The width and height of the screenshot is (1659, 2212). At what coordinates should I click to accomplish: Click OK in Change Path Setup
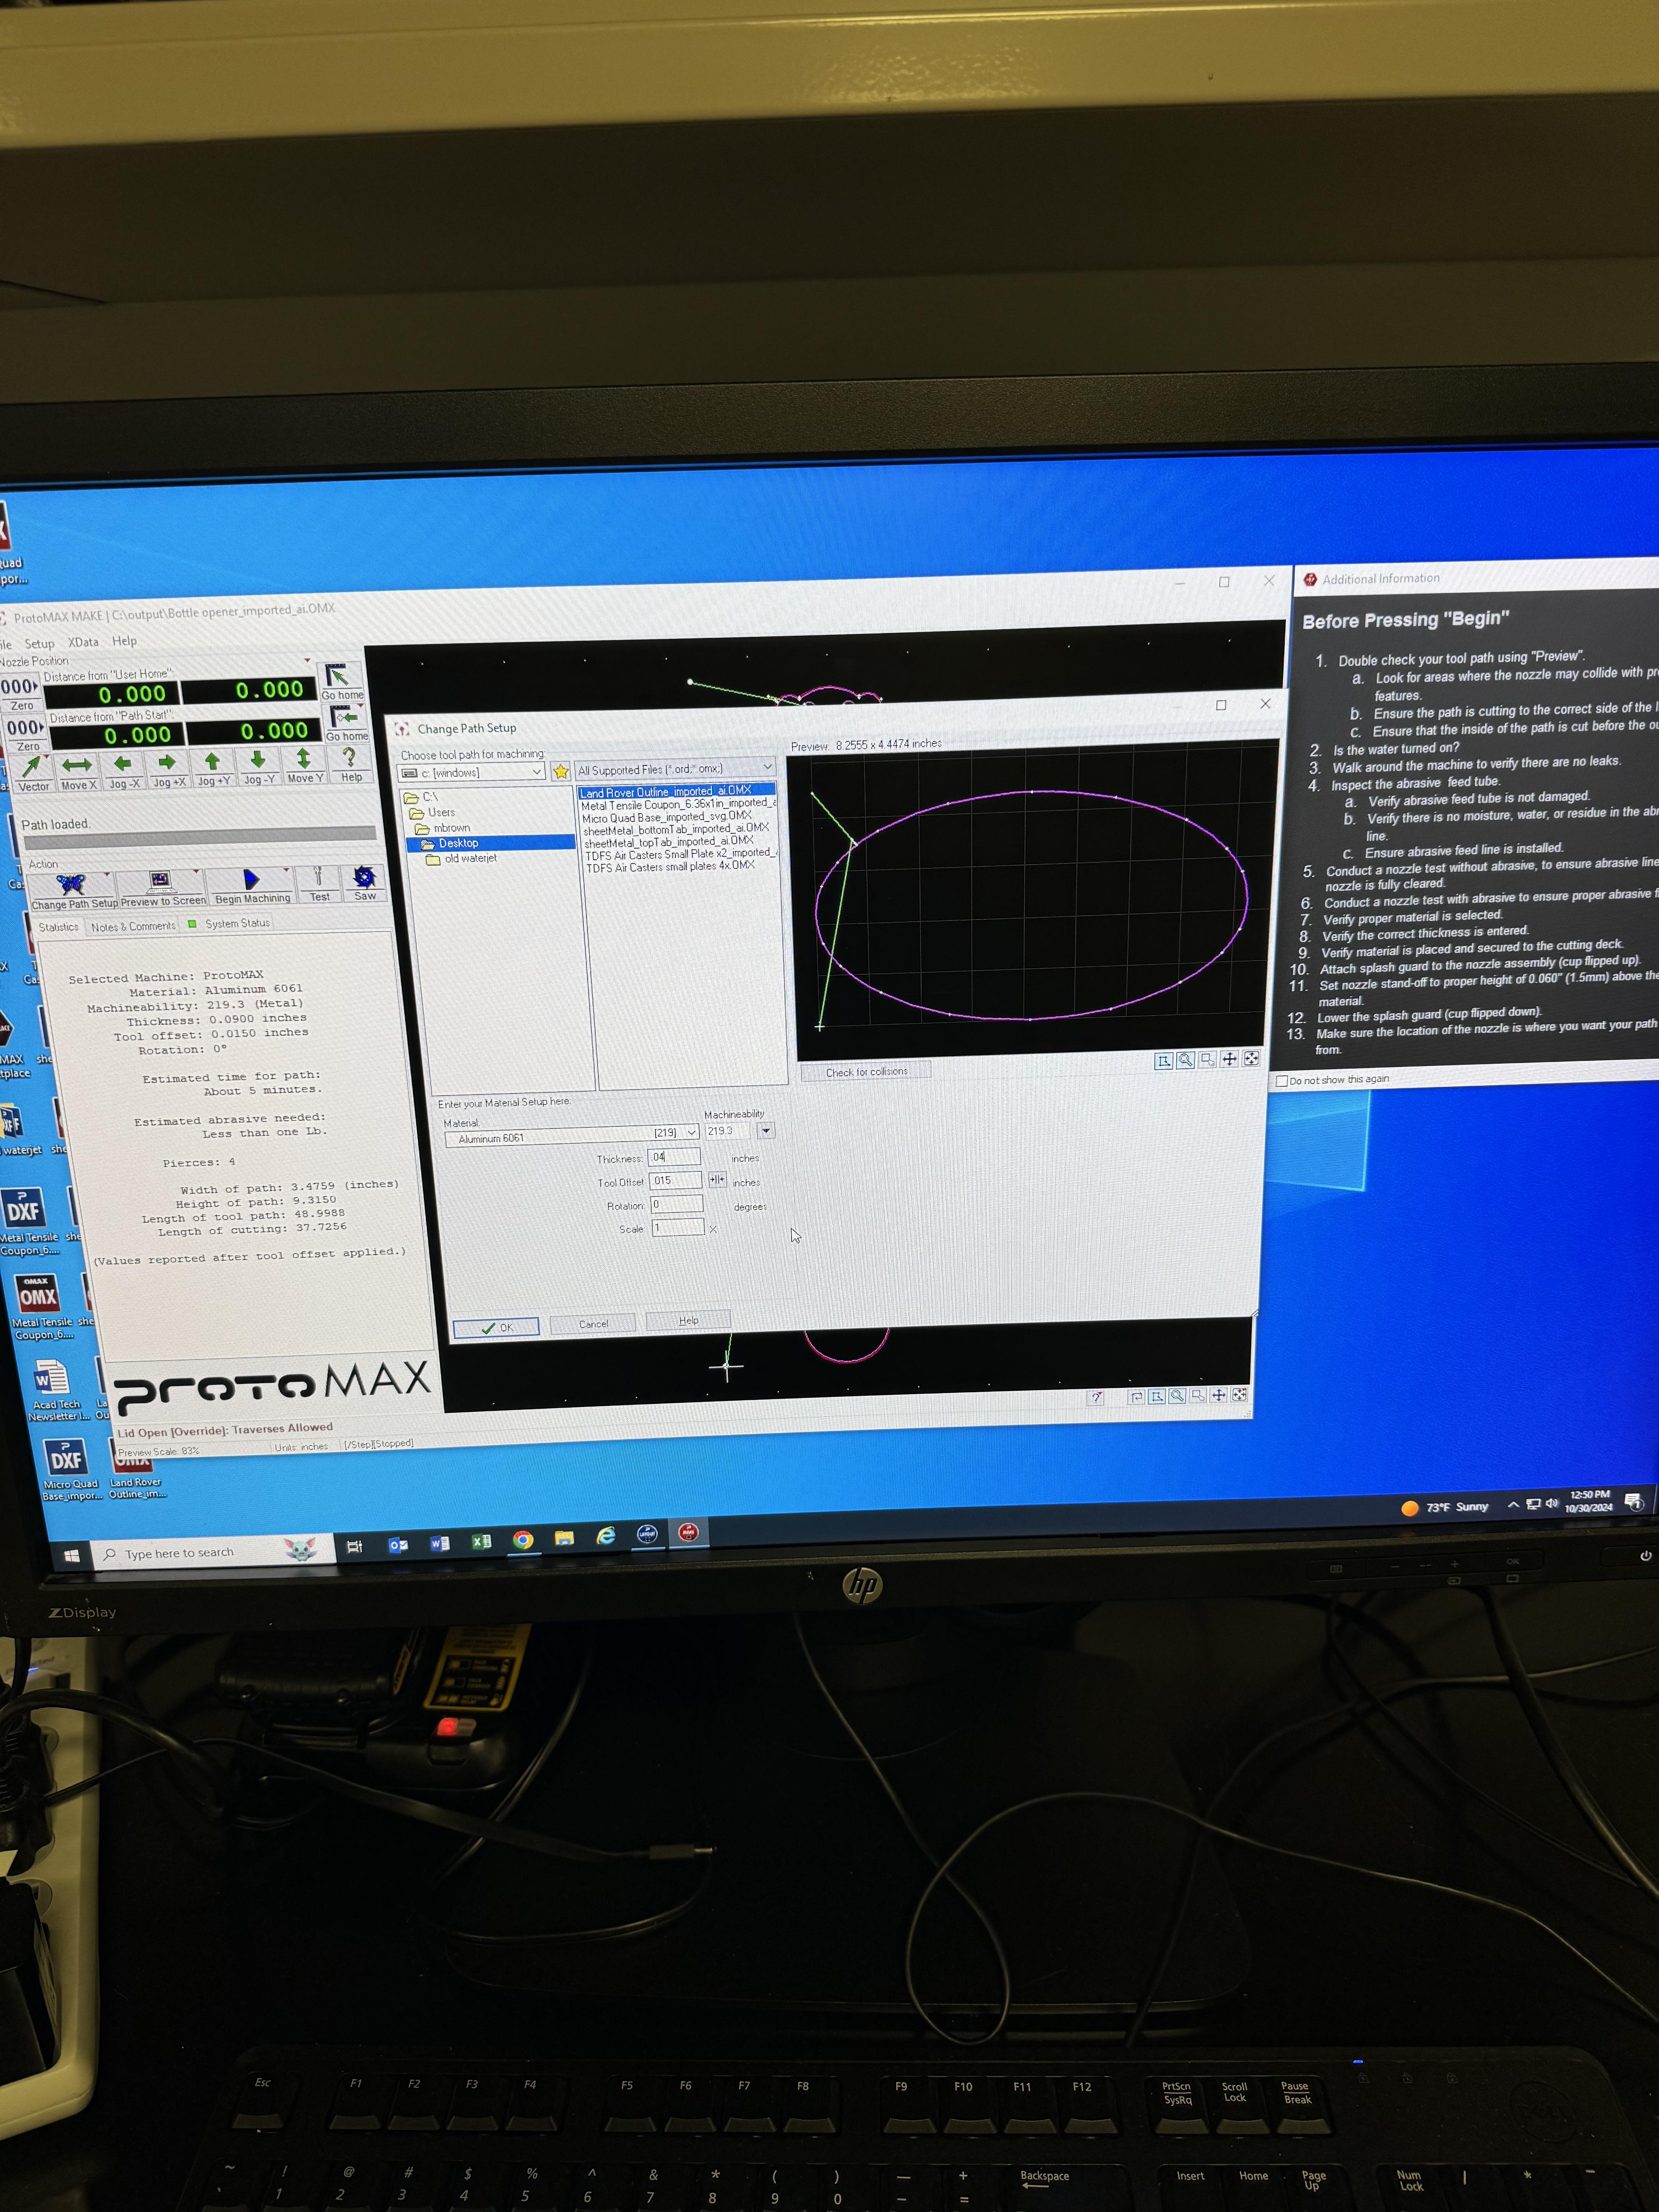(x=496, y=1327)
